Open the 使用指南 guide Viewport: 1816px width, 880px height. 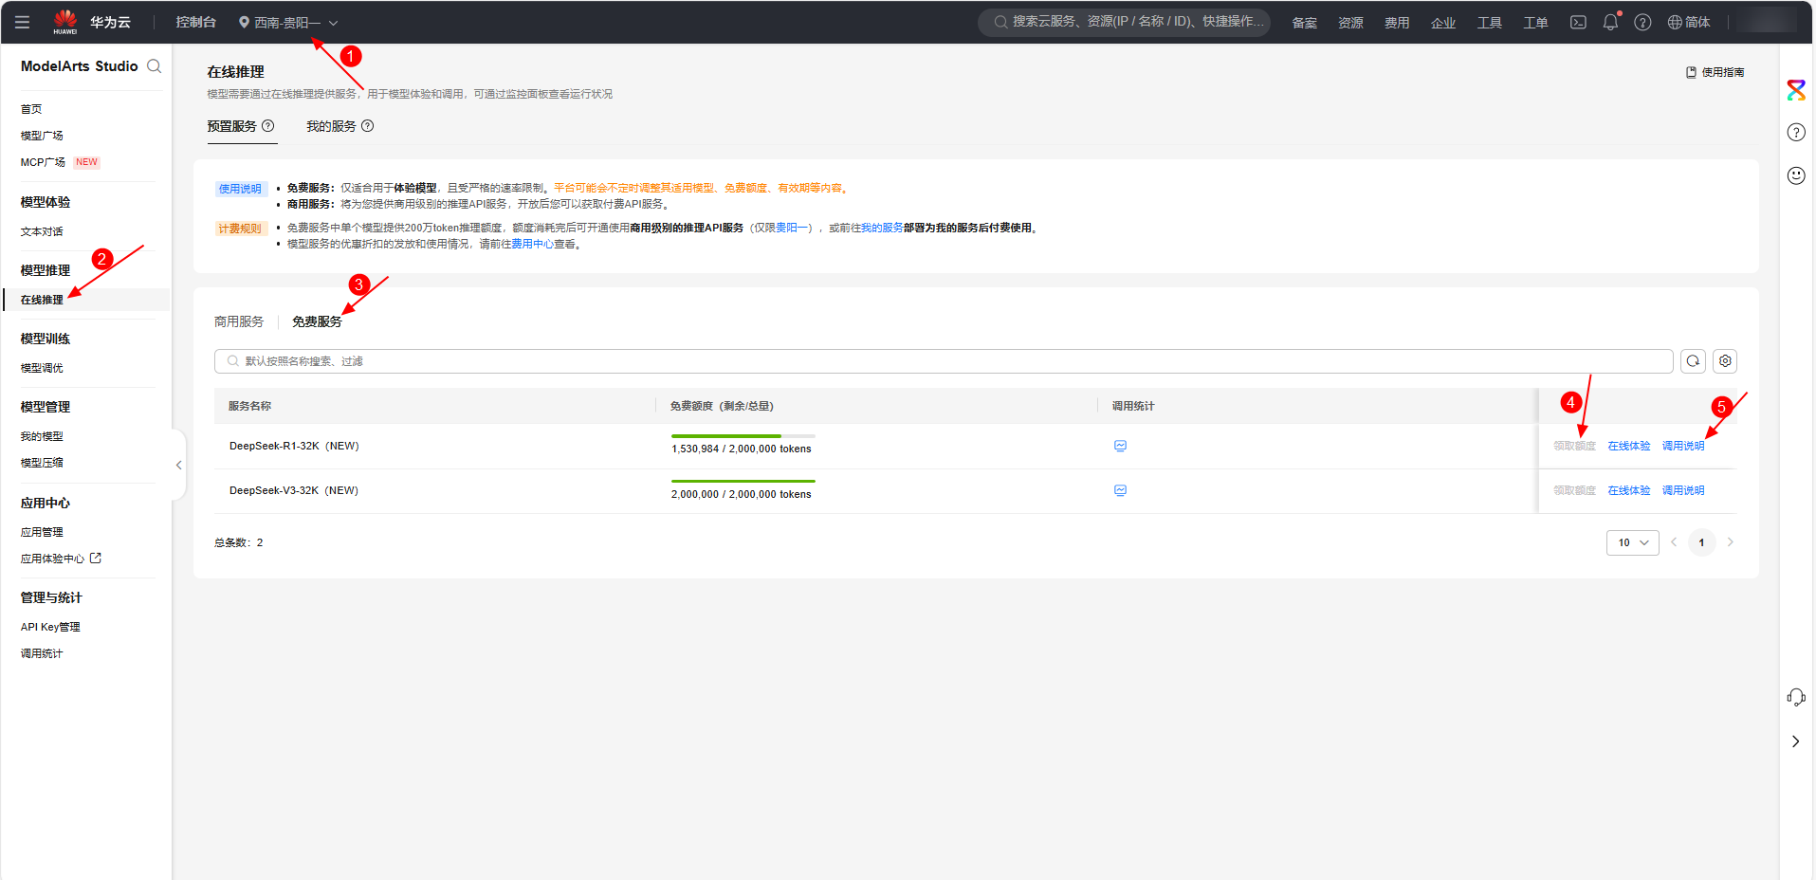[1715, 72]
